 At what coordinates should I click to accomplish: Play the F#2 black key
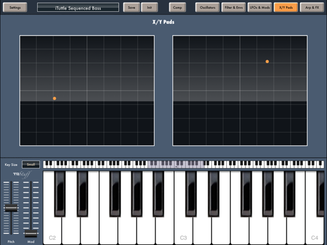point(115,194)
